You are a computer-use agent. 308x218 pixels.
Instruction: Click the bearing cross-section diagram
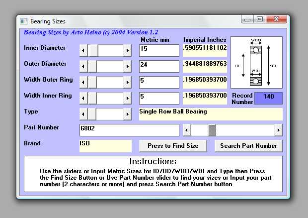(256, 63)
